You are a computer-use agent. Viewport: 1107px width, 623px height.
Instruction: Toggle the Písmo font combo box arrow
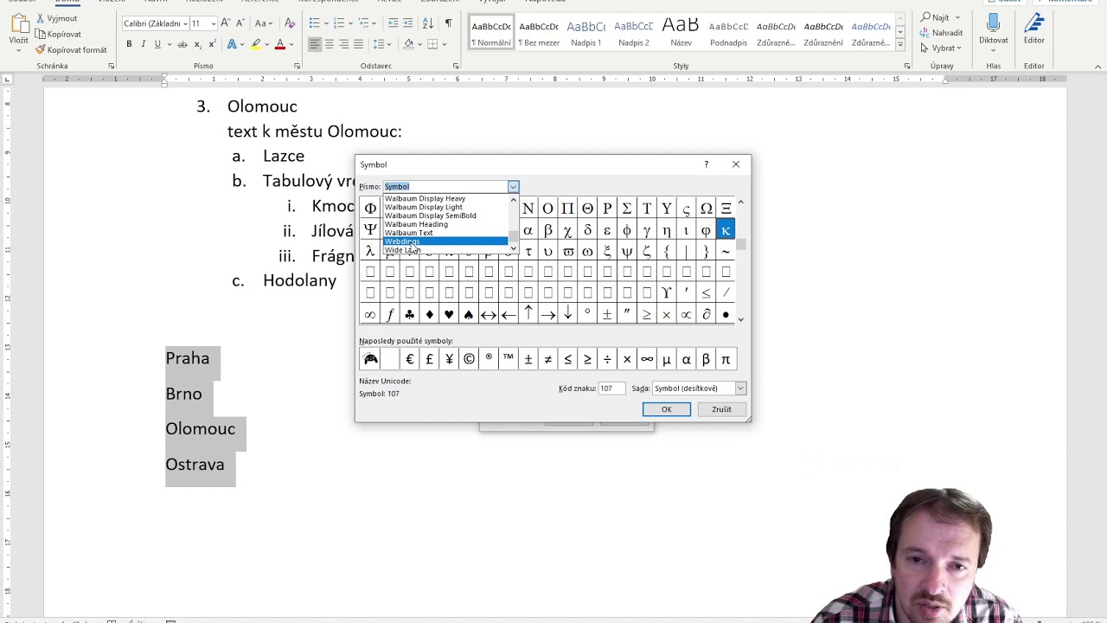(513, 187)
